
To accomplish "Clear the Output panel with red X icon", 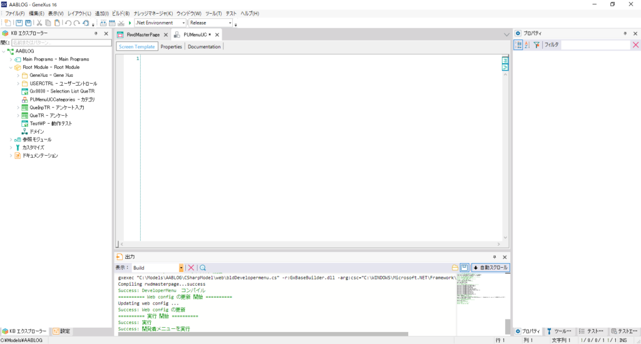I will click(x=191, y=268).
